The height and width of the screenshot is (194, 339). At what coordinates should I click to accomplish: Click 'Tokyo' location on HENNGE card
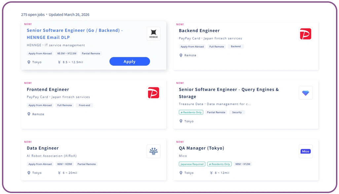[37, 62]
